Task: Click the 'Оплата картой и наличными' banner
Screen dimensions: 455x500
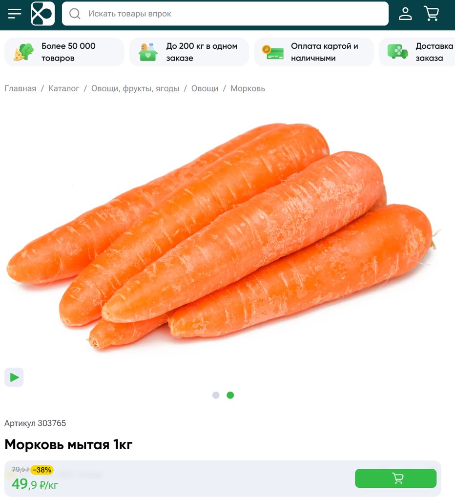Action: point(314,52)
